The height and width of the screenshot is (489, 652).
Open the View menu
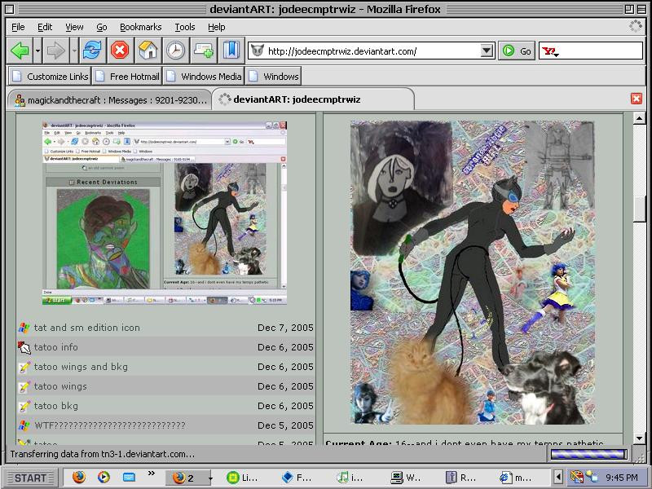coord(74,27)
